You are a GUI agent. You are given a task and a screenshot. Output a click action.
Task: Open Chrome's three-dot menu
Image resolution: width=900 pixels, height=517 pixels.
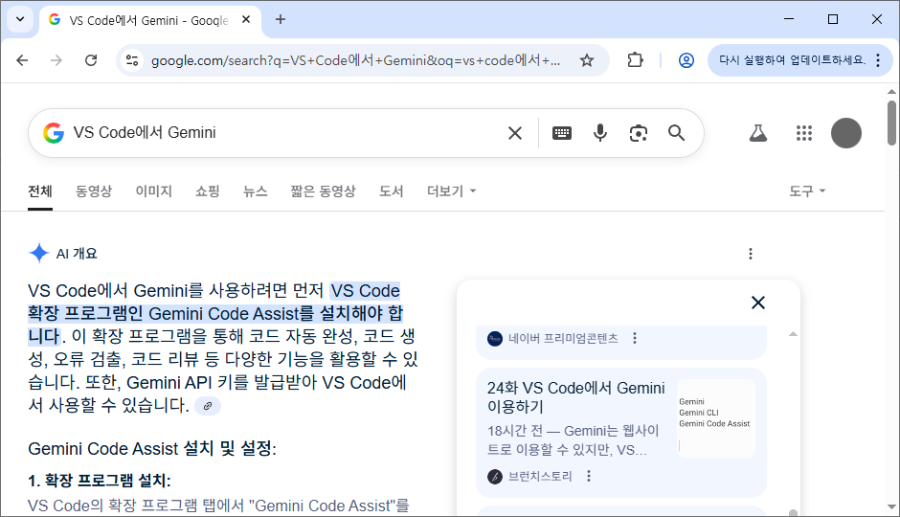pyautogui.click(x=878, y=60)
